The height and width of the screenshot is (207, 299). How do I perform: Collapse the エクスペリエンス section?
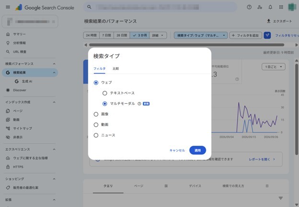54,149
